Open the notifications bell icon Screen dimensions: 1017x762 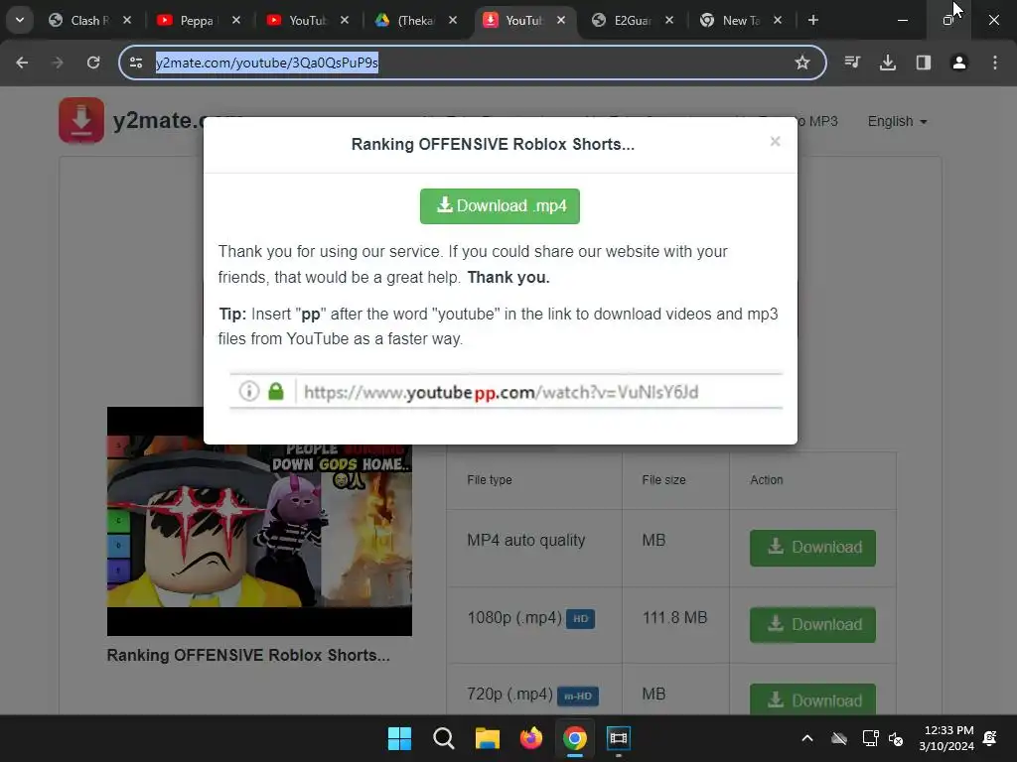[x=990, y=738]
